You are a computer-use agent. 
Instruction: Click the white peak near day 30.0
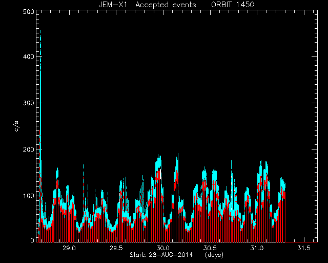[x=160, y=176]
